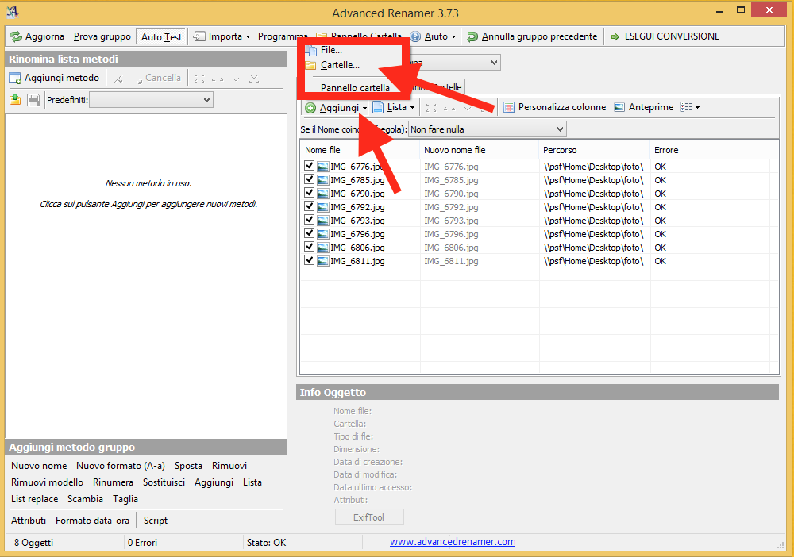Open the Non fare nulla dropdown
Screen dimensions: 794x557
coord(488,129)
